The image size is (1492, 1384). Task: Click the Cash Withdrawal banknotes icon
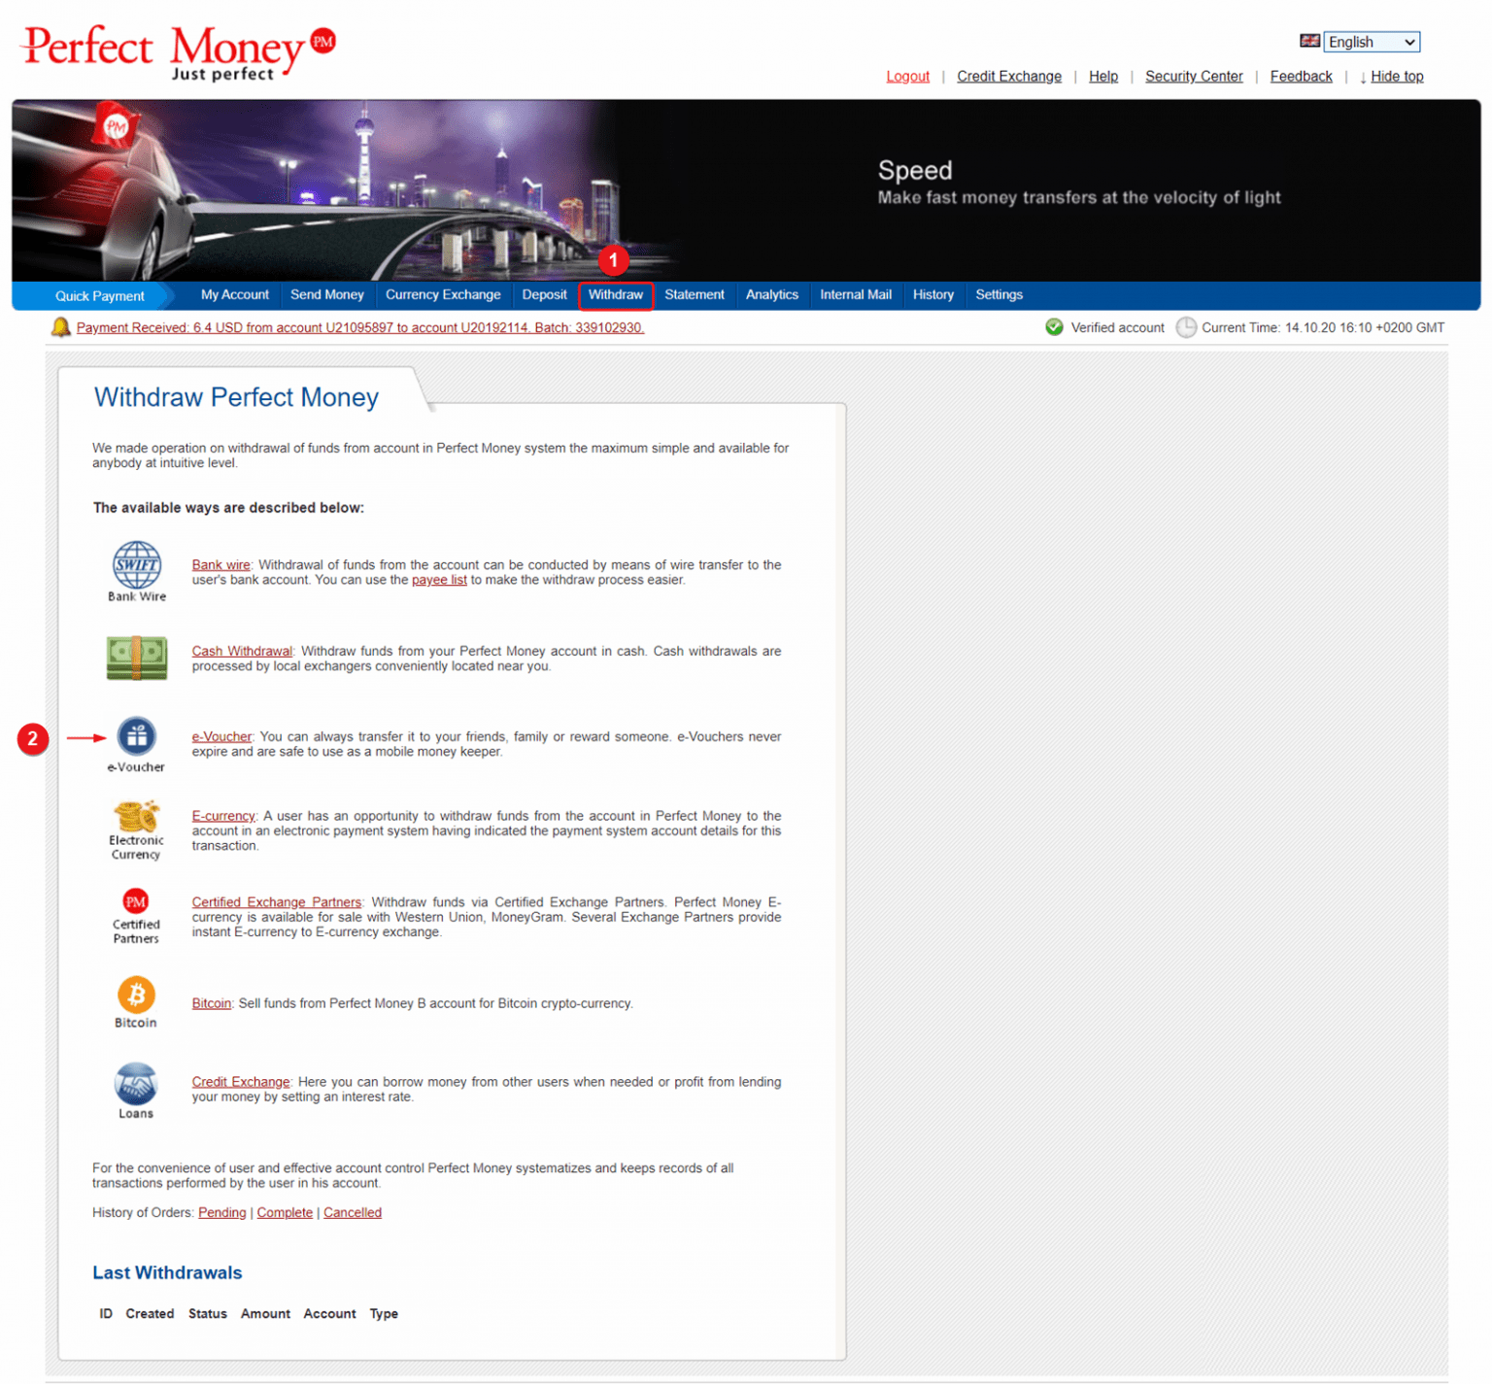click(x=137, y=658)
